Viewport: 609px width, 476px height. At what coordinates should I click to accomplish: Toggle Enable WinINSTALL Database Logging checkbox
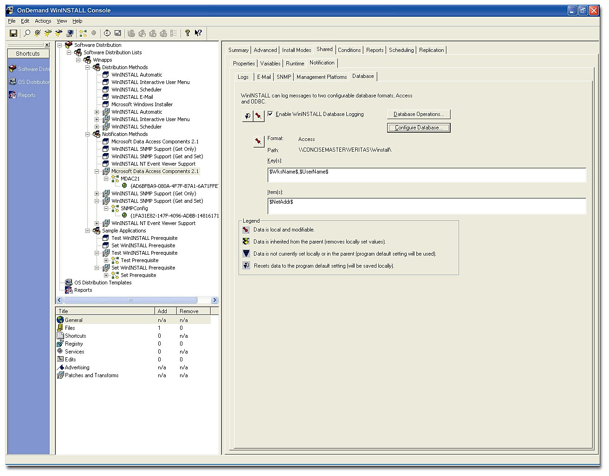point(270,114)
